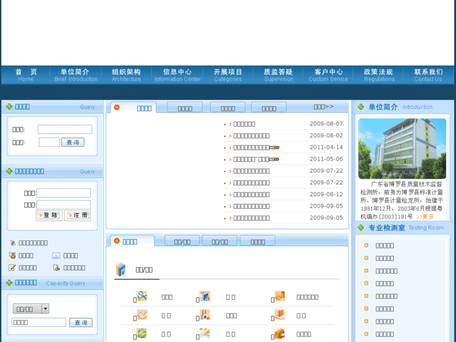Open 联系我们 Contact Us
456x342 pixels.
click(x=428, y=75)
